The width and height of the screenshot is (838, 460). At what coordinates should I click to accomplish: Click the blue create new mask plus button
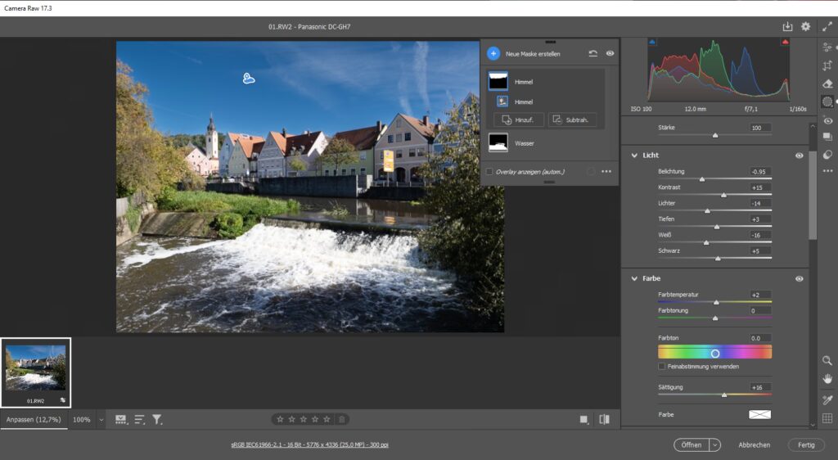[493, 53]
